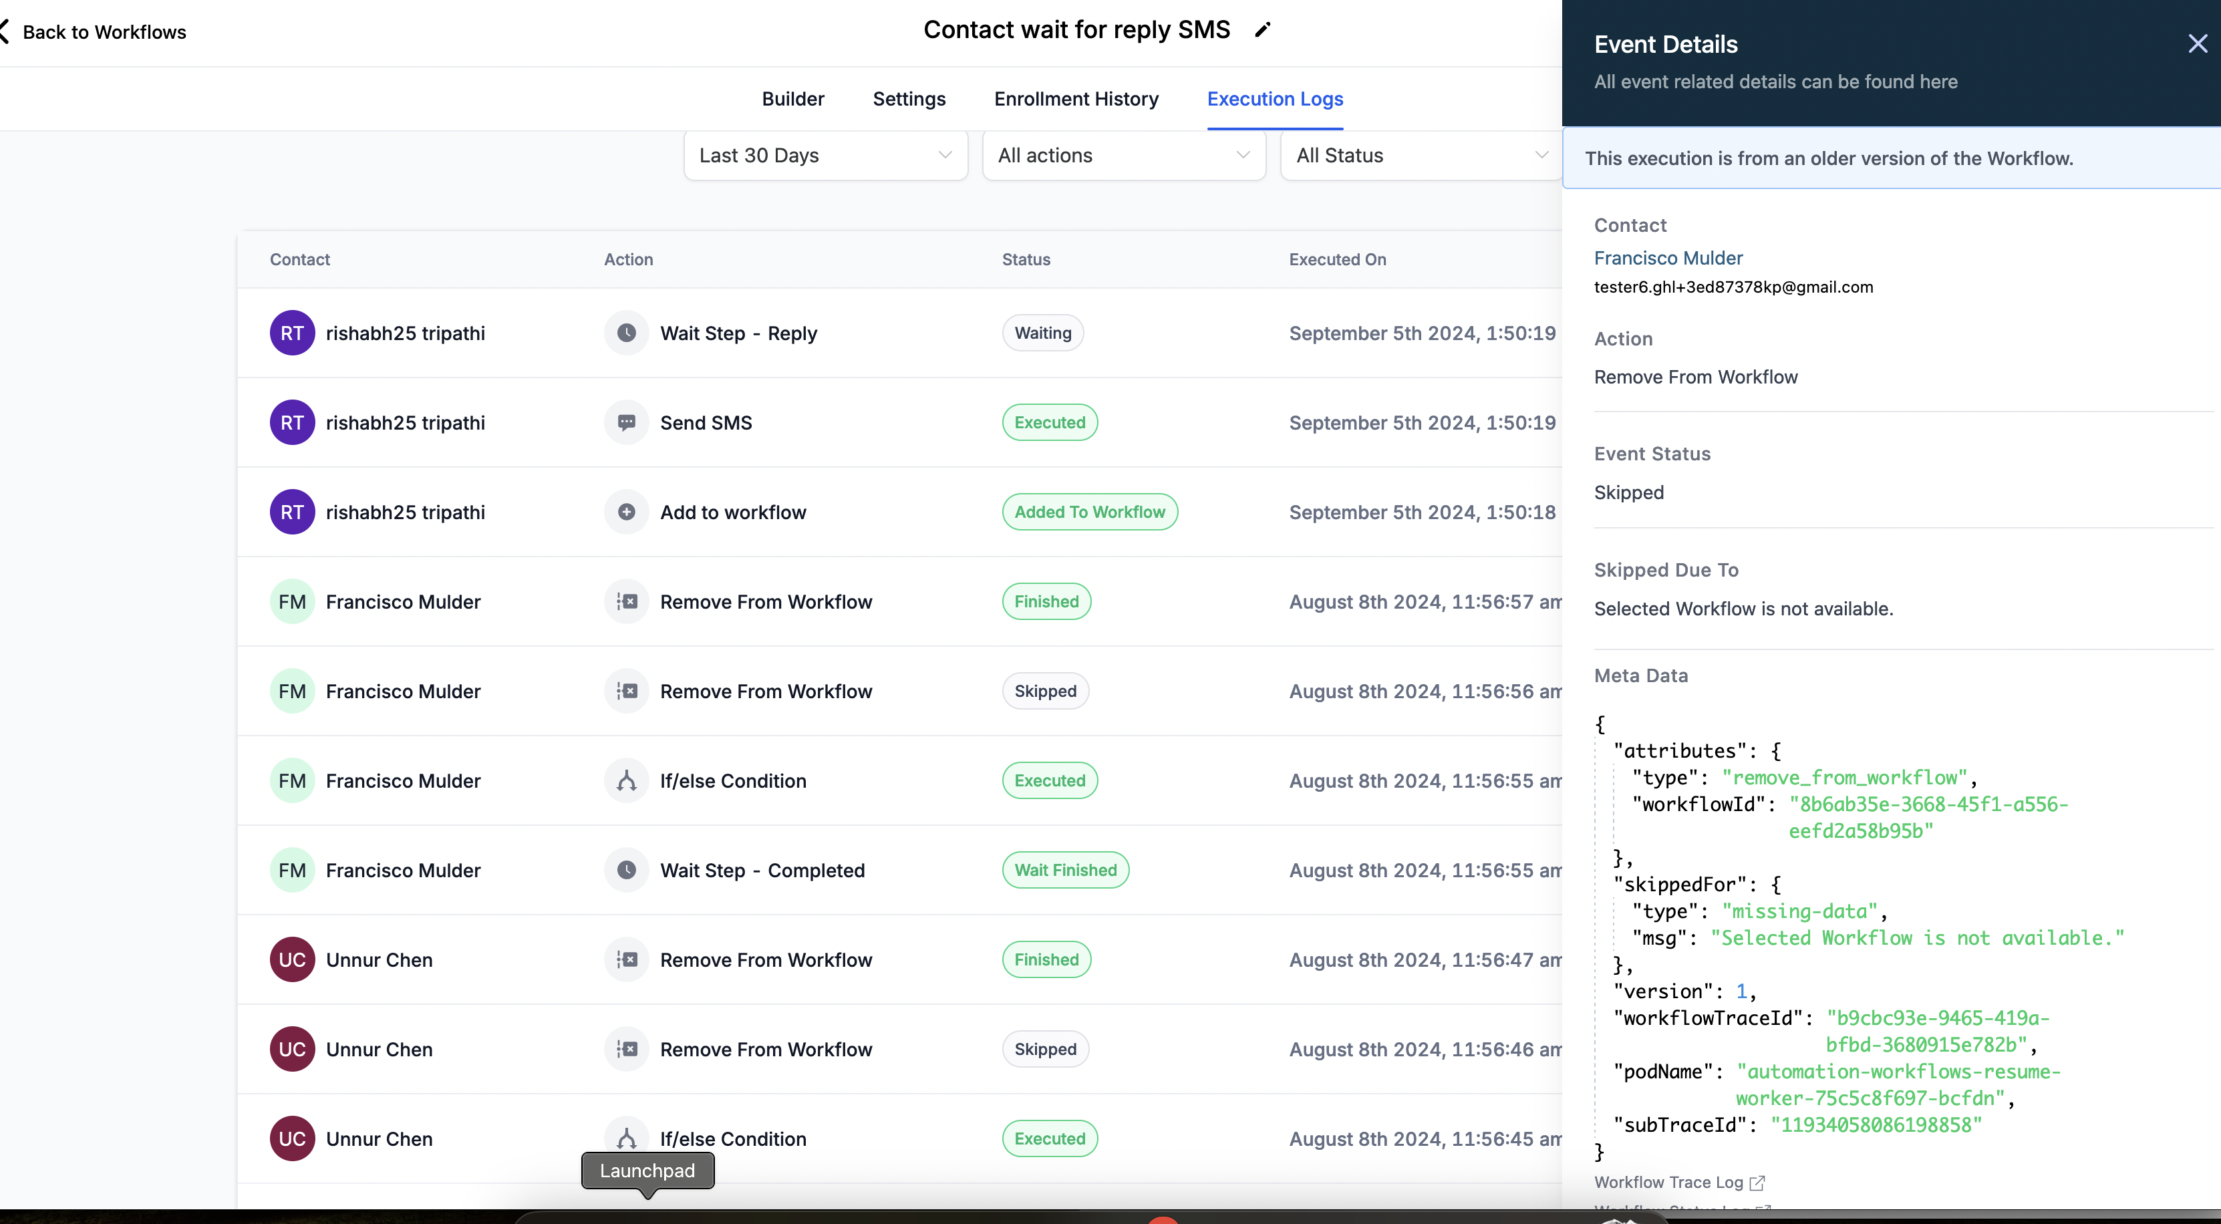Select the Execution Logs tab

pyautogui.click(x=1274, y=99)
